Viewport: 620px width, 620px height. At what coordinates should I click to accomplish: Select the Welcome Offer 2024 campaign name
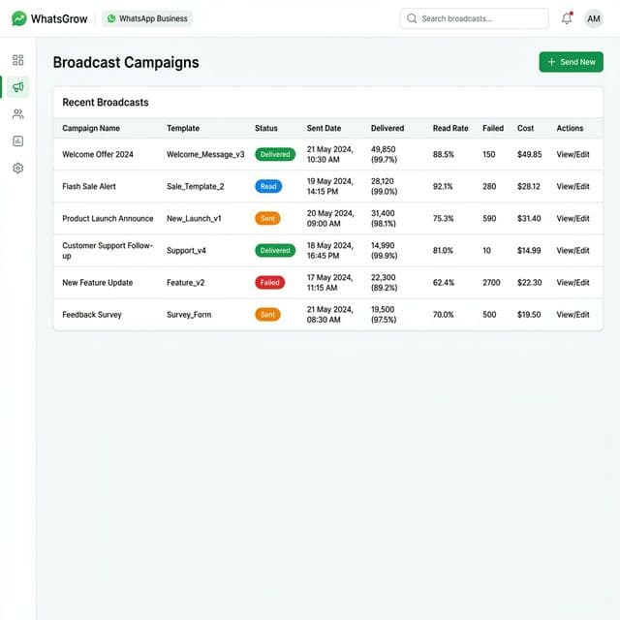98,155
